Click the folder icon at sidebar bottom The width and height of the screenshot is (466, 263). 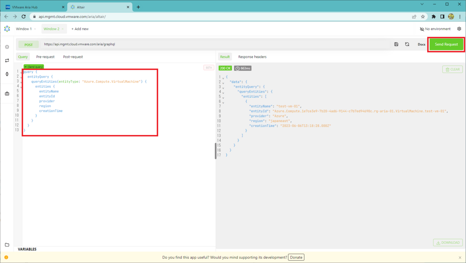[x=7, y=245]
